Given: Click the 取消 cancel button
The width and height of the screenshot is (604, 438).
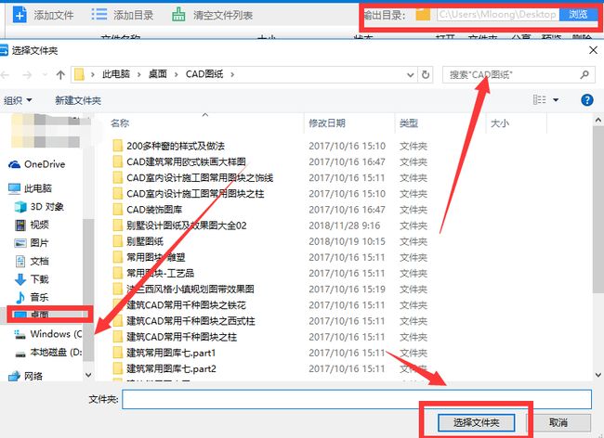Looking at the screenshot, I should click(558, 422).
